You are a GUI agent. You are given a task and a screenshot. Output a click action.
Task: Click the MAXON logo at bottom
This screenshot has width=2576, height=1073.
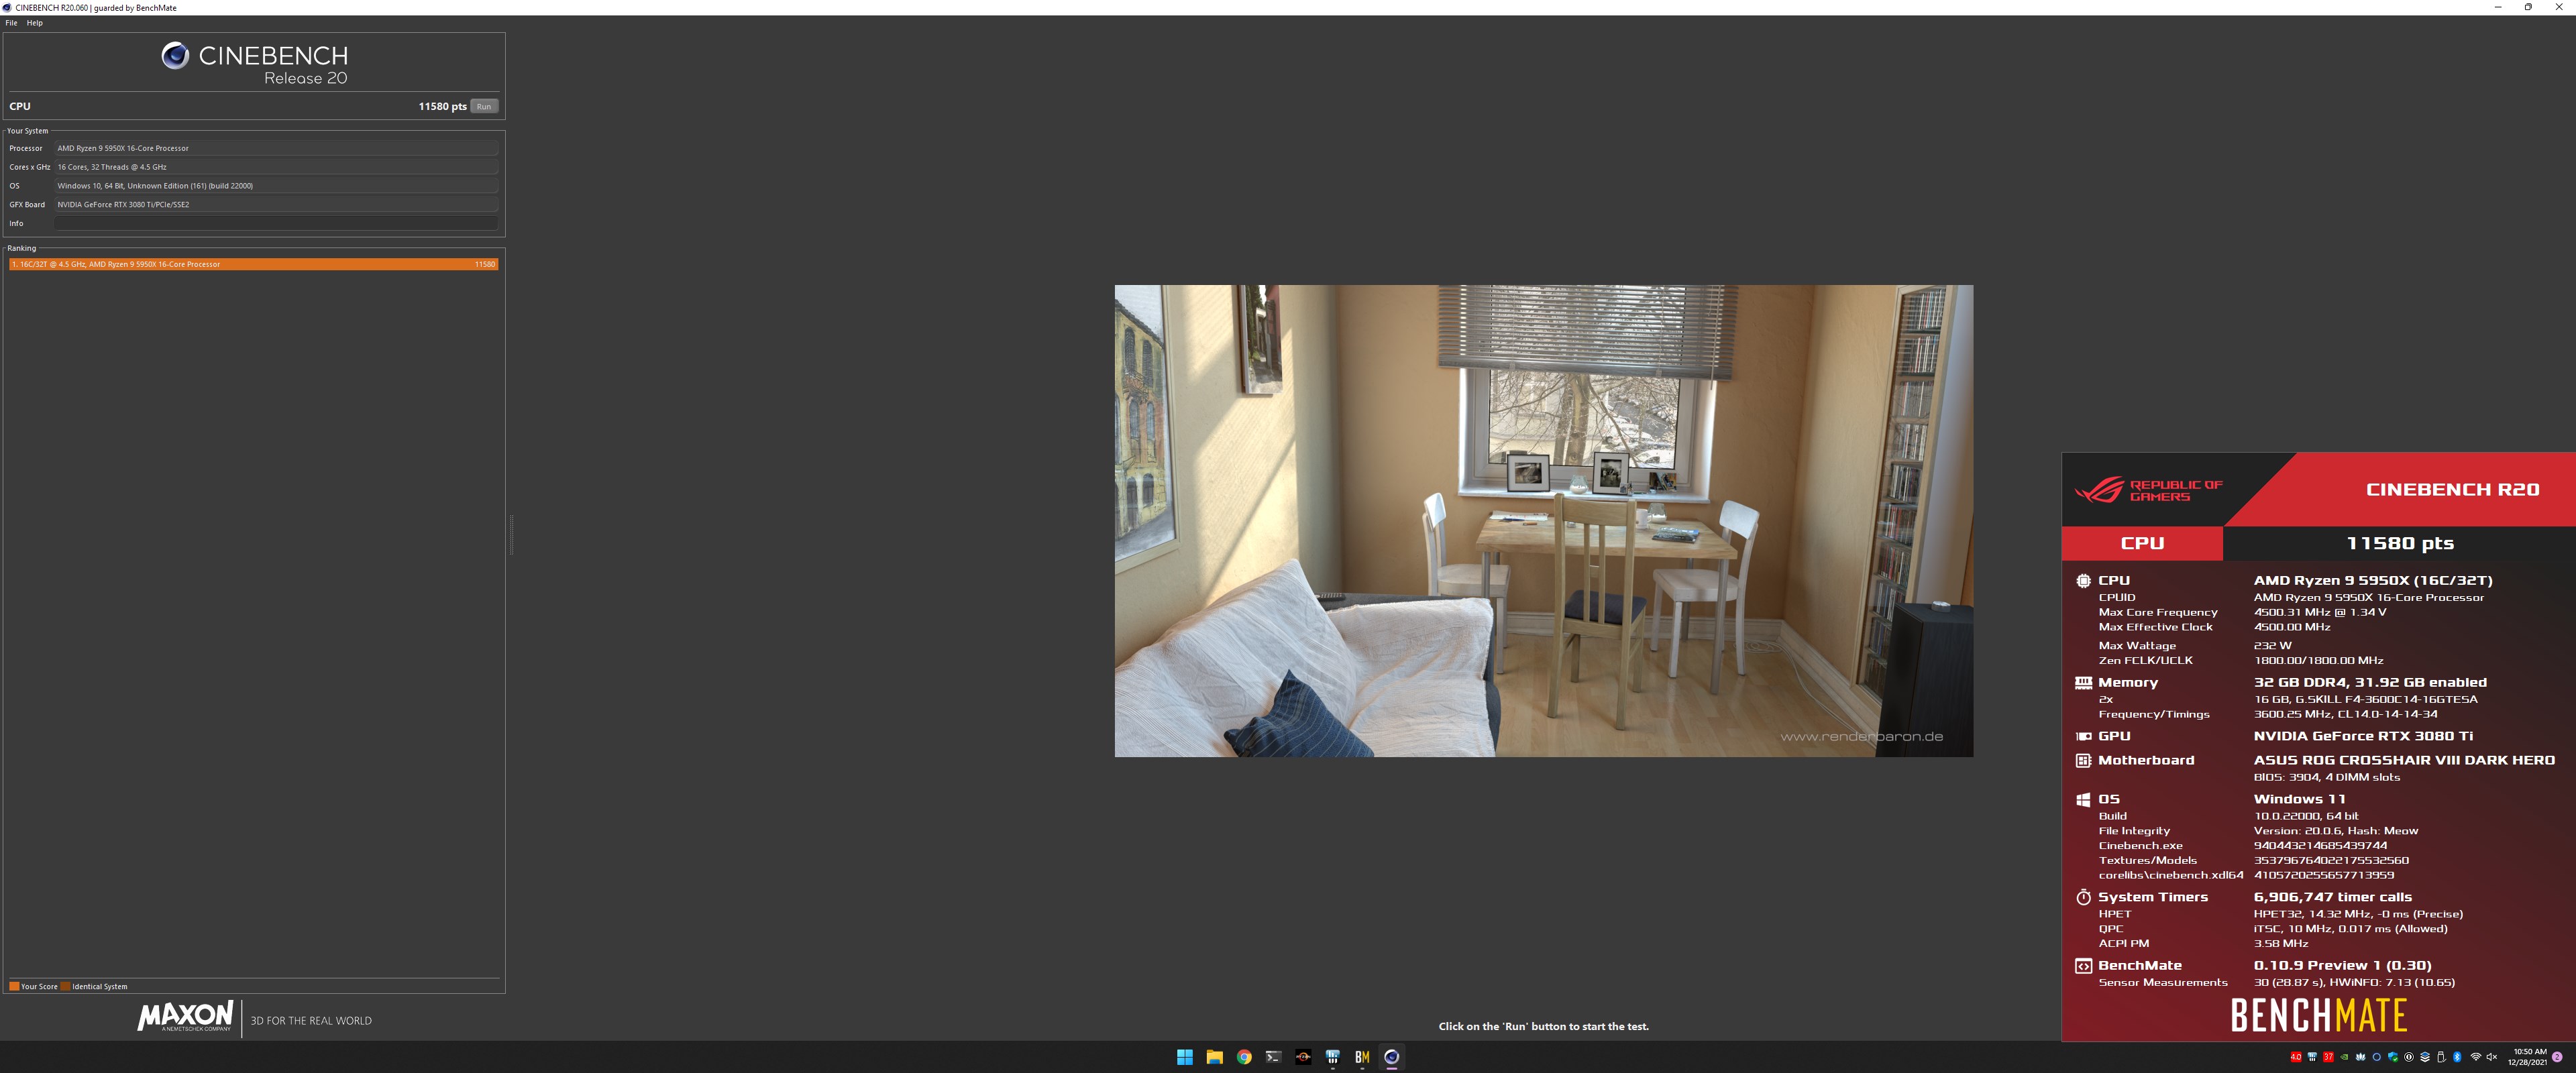click(x=185, y=1016)
